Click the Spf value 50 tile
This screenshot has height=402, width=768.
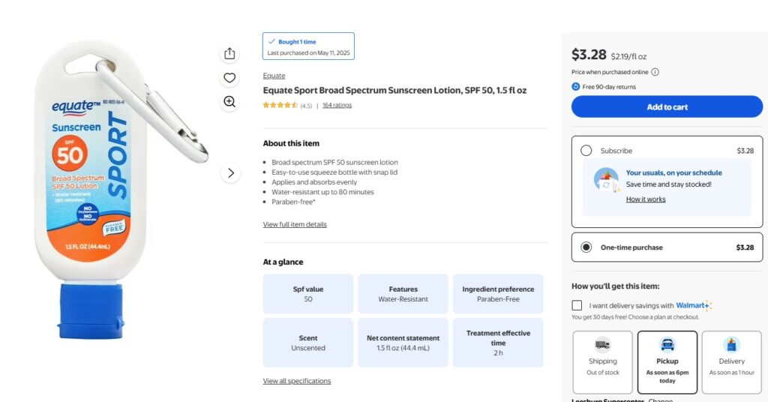(x=308, y=294)
